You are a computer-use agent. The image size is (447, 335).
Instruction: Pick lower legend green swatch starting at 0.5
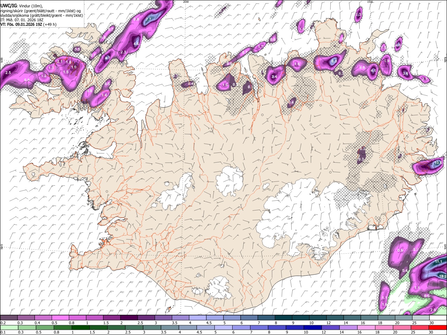(x=45, y=327)
